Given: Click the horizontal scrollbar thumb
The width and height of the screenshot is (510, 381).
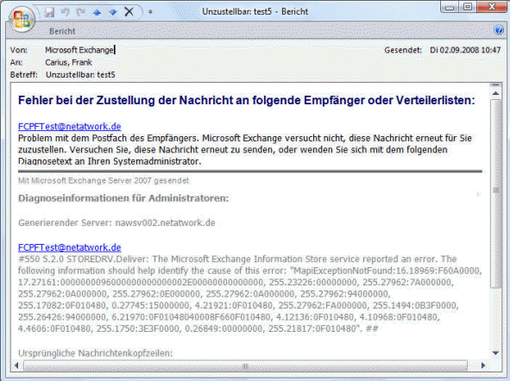Looking at the screenshot, I should point(246,365).
